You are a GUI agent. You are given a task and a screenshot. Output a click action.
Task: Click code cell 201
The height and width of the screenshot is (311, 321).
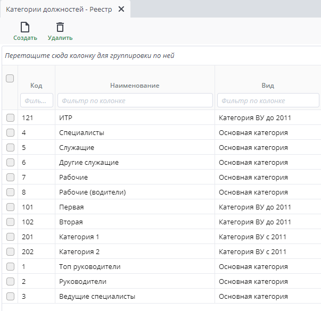click(36, 237)
